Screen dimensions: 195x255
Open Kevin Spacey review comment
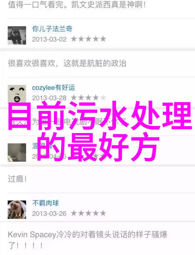[x=87, y=240]
